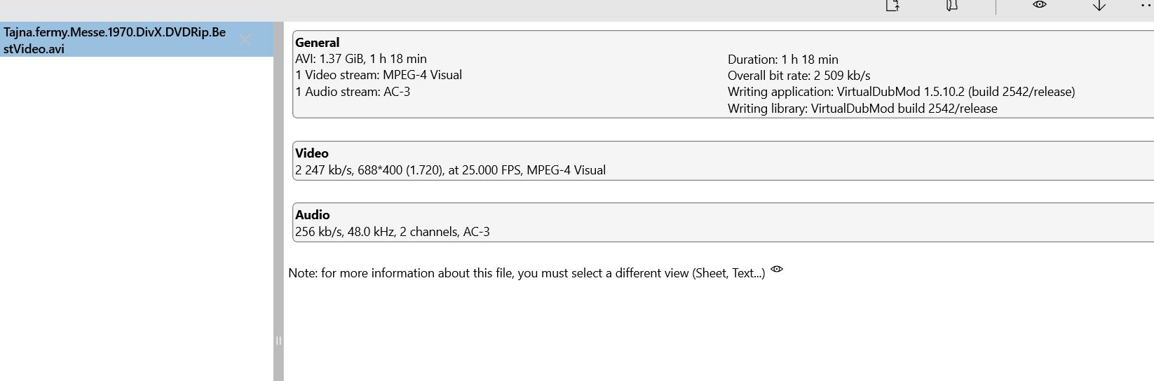Open the view options eye icon in toolbar
Screen dimensions: 1154x381
(1040, 5)
